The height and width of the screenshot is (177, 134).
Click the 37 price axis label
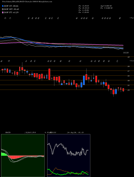pyautogui.click(x=128, y=71)
